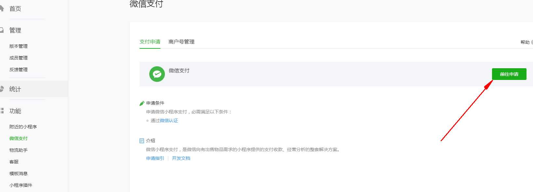Click the 统计 pie chart icon
The image size is (533, 192).
[x=2, y=89]
